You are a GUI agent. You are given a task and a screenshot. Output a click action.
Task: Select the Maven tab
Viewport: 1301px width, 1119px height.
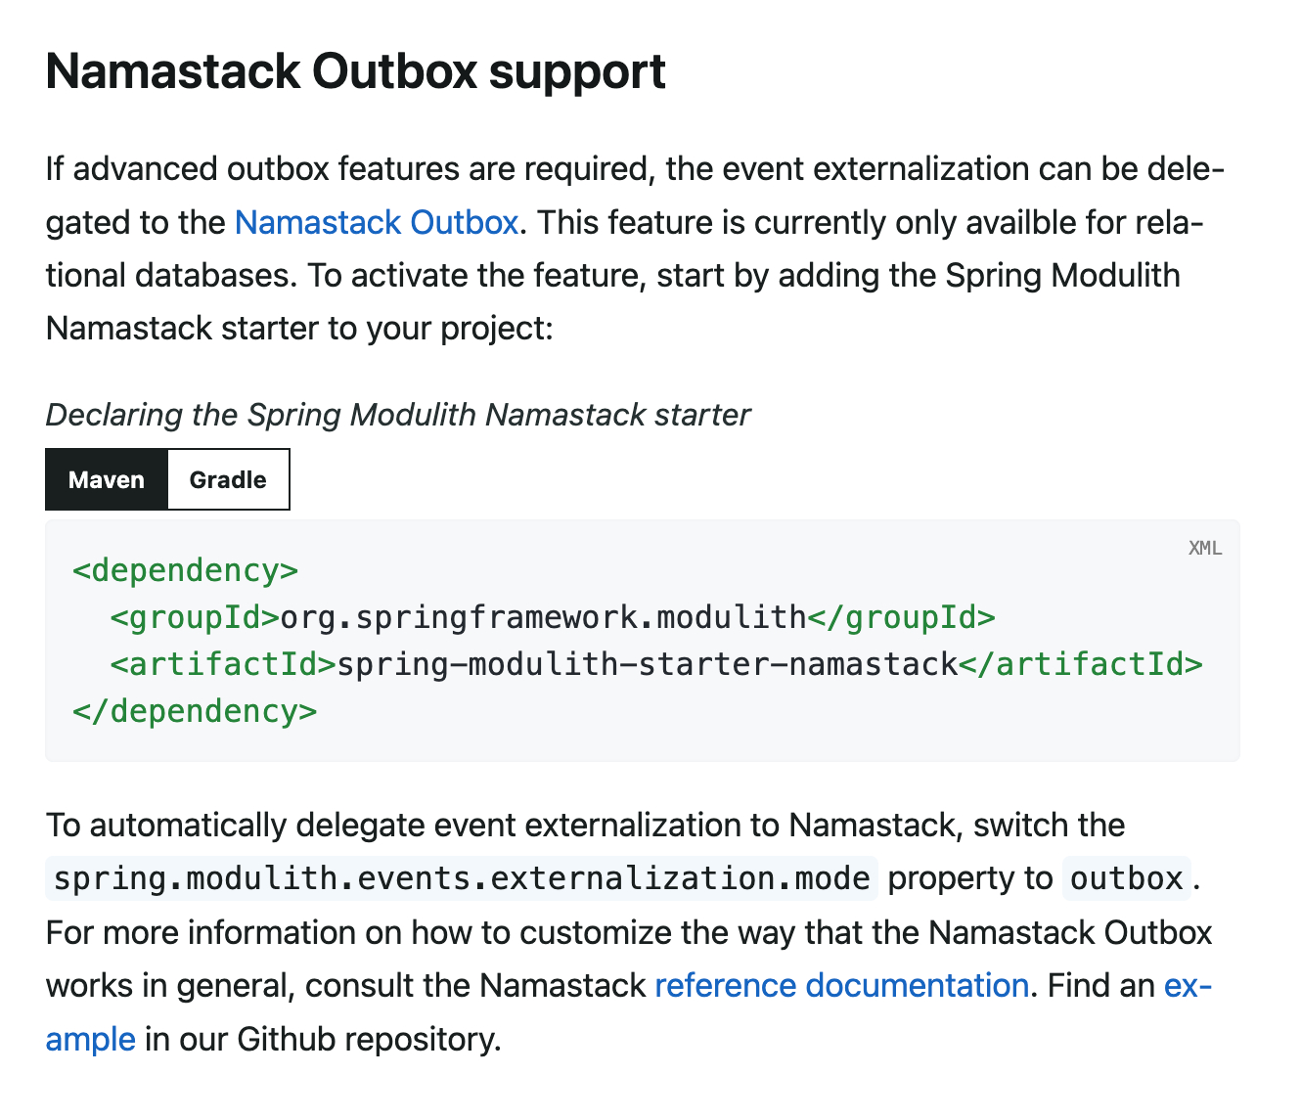click(107, 479)
